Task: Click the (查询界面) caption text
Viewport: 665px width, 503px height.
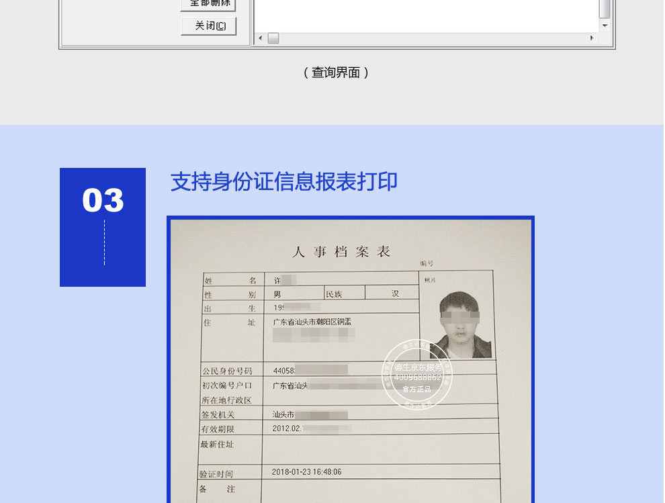Action: coord(336,73)
